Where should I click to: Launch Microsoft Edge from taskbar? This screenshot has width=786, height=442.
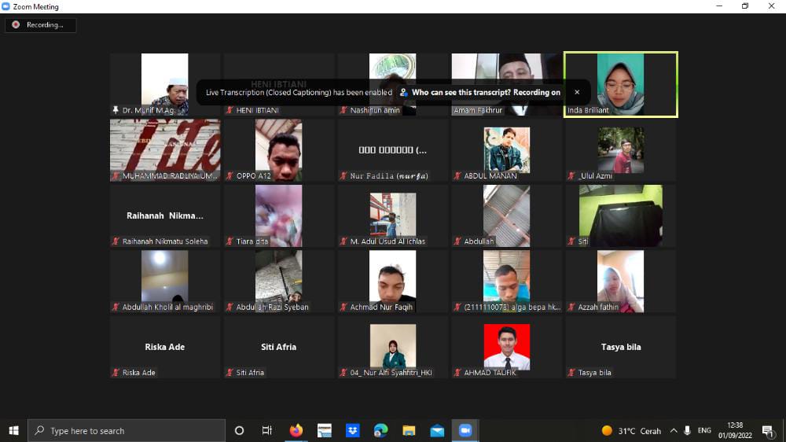coord(380,431)
